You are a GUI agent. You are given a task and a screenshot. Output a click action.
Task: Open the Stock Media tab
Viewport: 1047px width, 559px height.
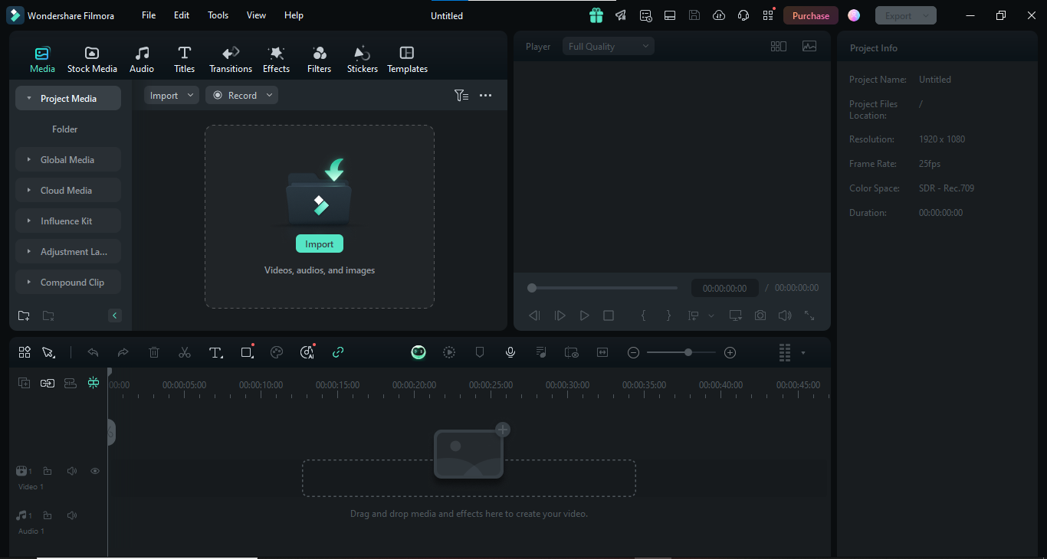(92, 60)
